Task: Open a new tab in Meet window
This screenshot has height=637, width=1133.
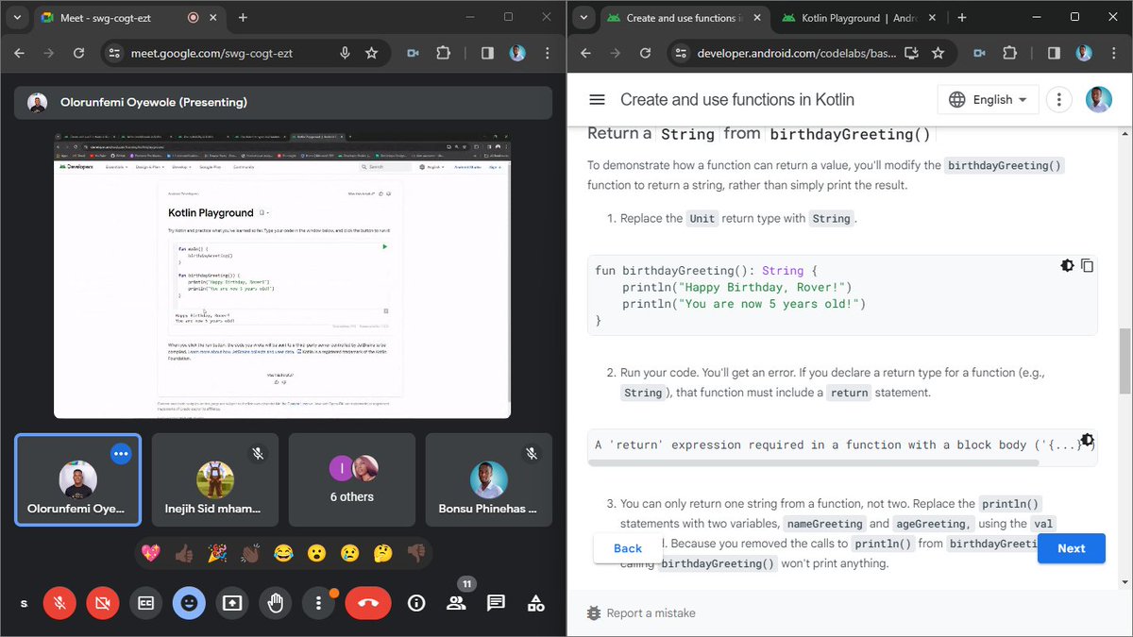Action: [x=243, y=17]
